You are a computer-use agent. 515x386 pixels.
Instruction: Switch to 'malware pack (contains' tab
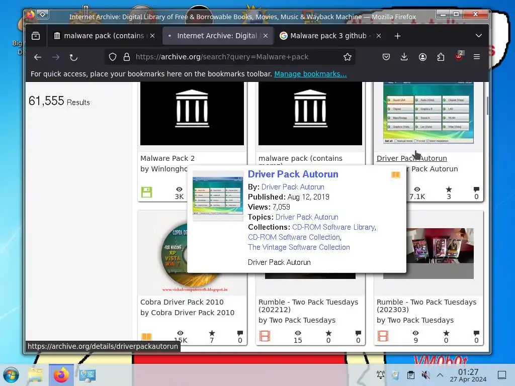click(x=104, y=36)
